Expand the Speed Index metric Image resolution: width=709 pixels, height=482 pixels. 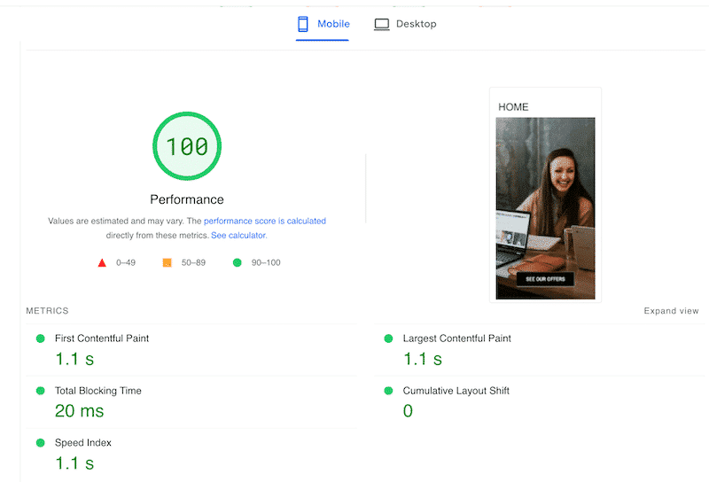click(82, 443)
